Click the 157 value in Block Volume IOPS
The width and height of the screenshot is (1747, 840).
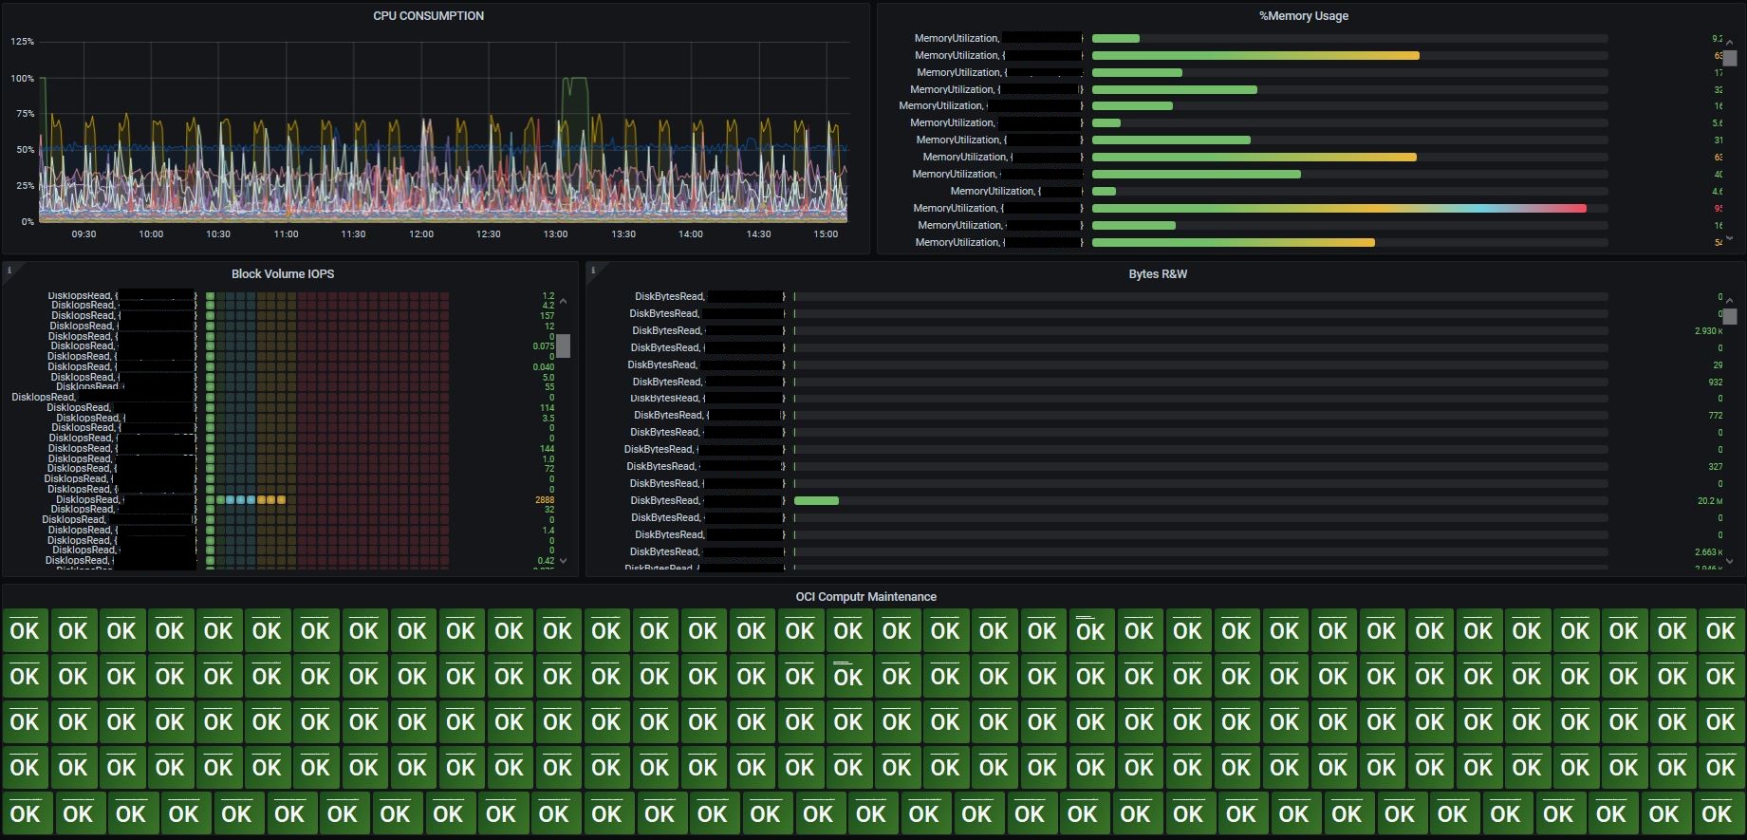pyautogui.click(x=548, y=316)
